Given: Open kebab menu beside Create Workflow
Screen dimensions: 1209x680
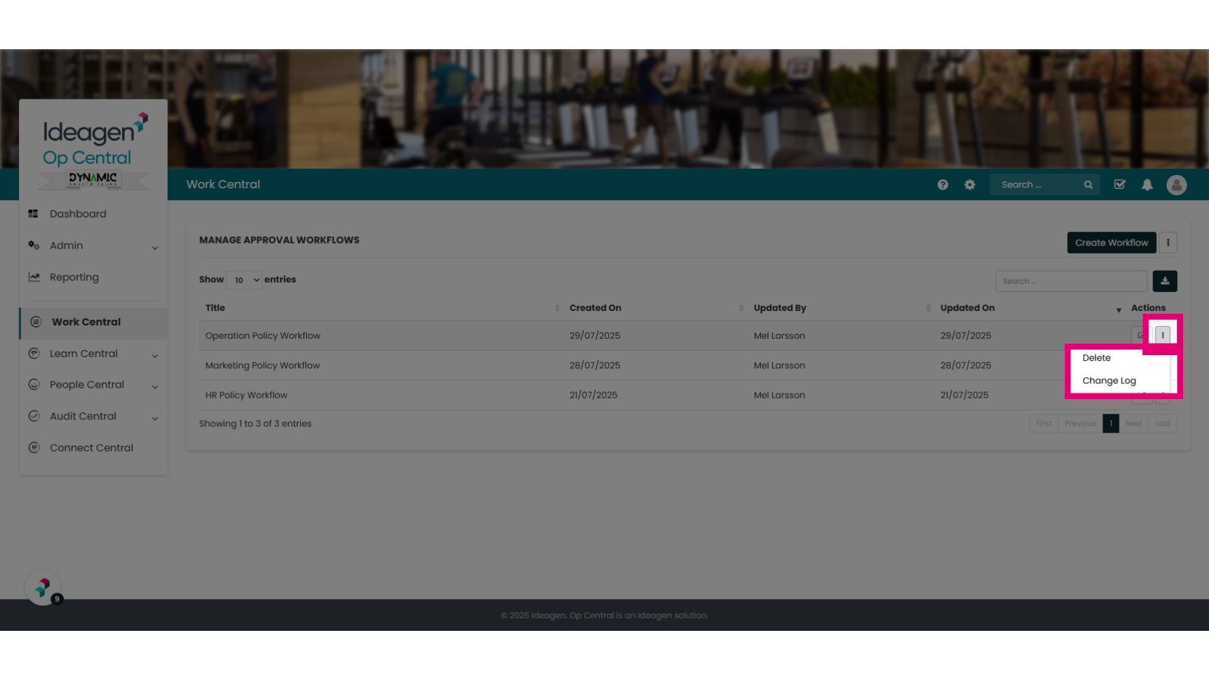Looking at the screenshot, I should point(1168,242).
